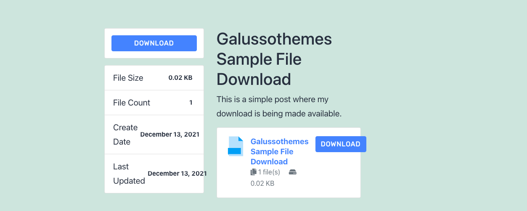Click the File Size row label
527x211 pixels.
128,78
